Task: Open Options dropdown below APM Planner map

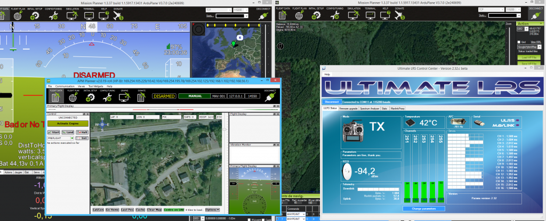Action: 212,210
